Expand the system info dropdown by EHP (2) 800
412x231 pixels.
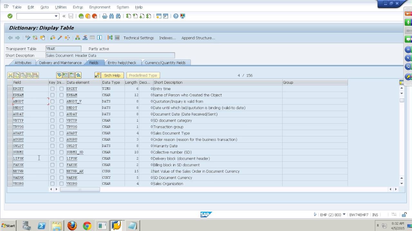click(344, 214)
